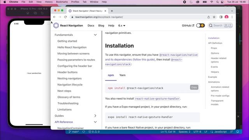Viewport: 249px width, 140px height.
Task: Open Hello React Navigation page
Action: click(72, 47)
